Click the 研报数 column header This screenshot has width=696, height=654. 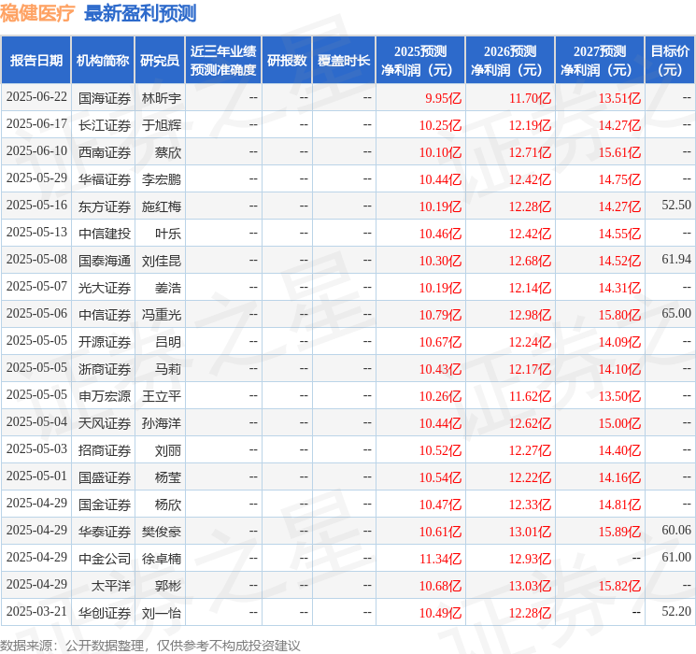pyautogui.click(x=287, y=61)
